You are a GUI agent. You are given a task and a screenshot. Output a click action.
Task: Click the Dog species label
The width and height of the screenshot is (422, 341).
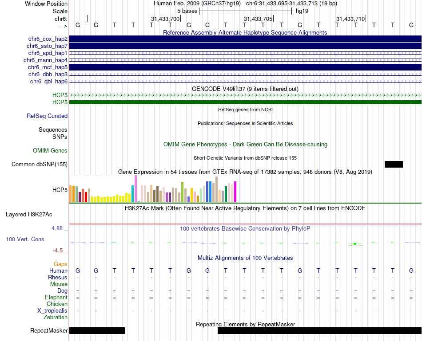click(x=63, y=291)
